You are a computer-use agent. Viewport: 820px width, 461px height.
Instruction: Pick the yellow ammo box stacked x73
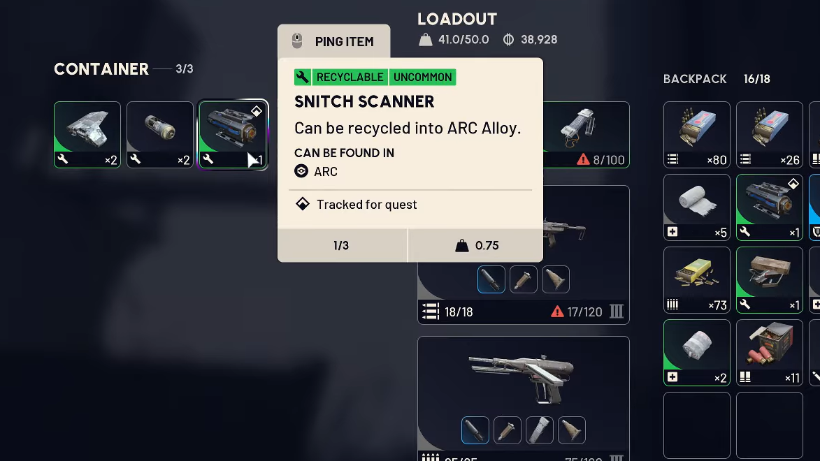click(696, 279)
